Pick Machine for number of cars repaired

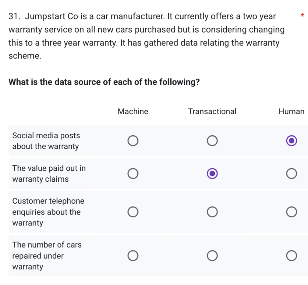[x=133, y=256]
